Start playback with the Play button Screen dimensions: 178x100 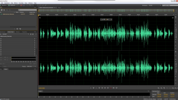pyautogui.click(x=94, y=88)
